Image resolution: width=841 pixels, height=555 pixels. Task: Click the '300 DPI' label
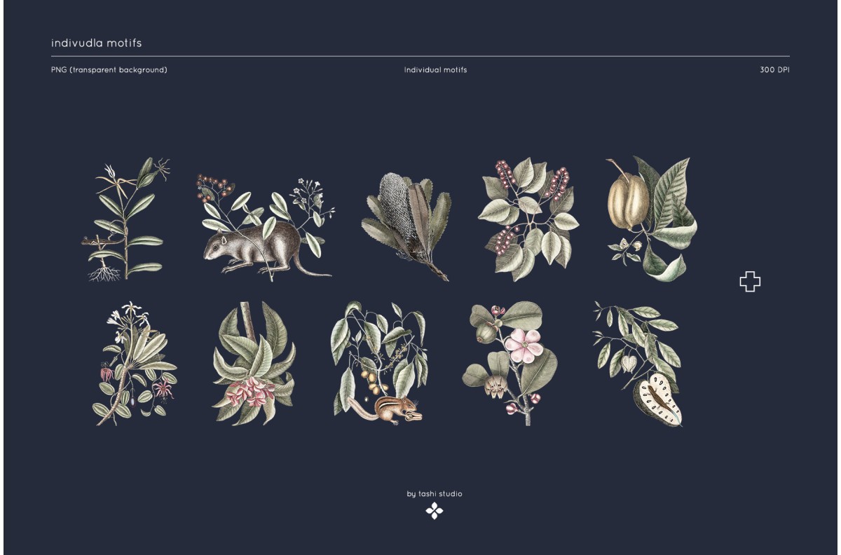774,70
